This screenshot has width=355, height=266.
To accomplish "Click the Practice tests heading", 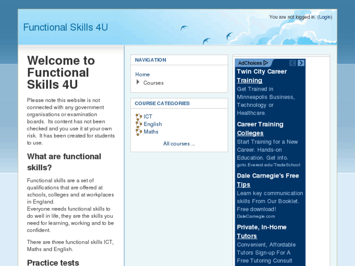I will [53, 263].
